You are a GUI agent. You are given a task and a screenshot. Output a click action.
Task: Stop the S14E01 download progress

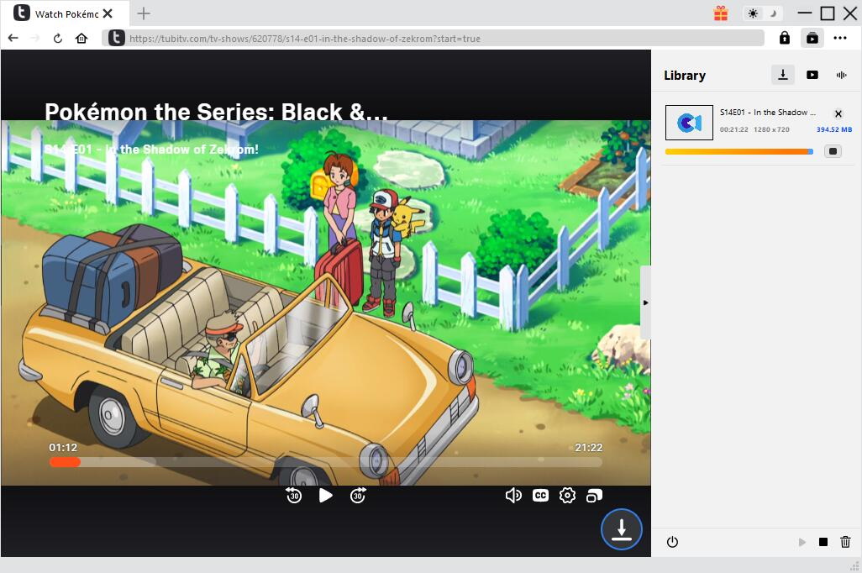pyautogui.click(x=832, y=151)
